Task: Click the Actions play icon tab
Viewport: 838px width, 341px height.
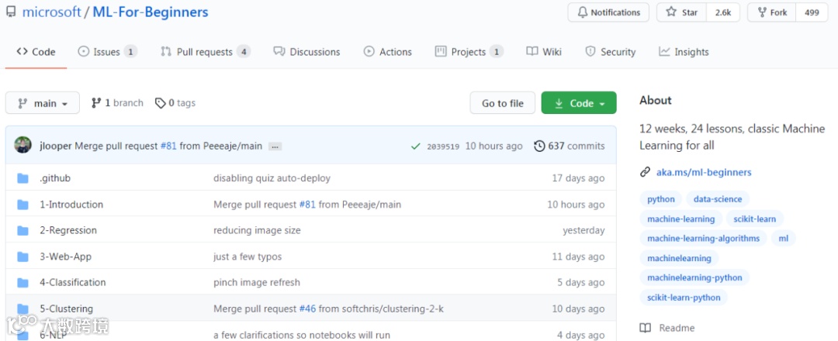Action: tap(388, 52)
